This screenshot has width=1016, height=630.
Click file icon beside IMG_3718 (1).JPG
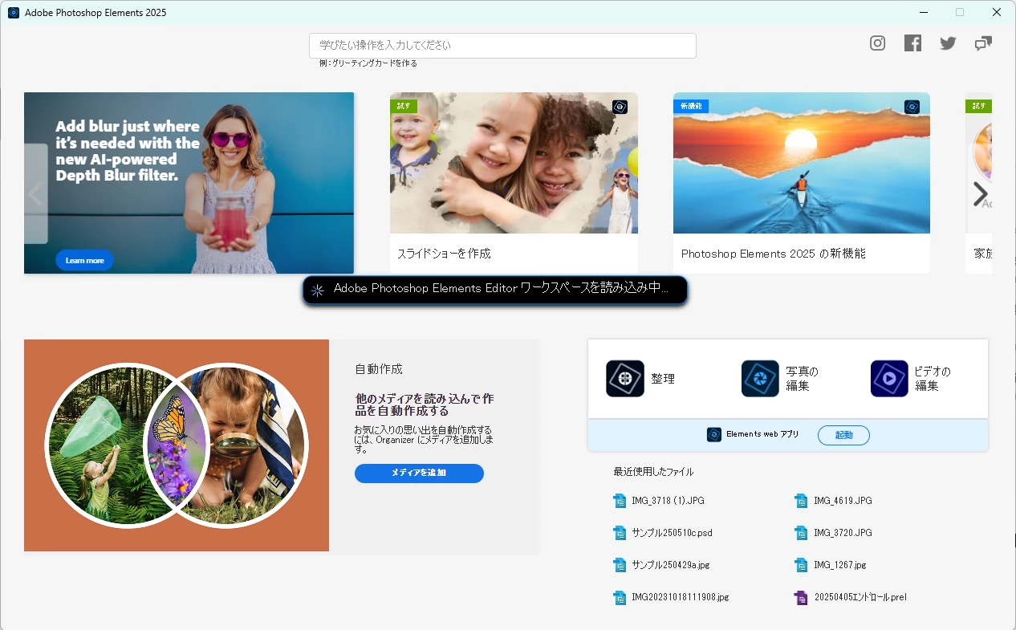tap(619, 501)
